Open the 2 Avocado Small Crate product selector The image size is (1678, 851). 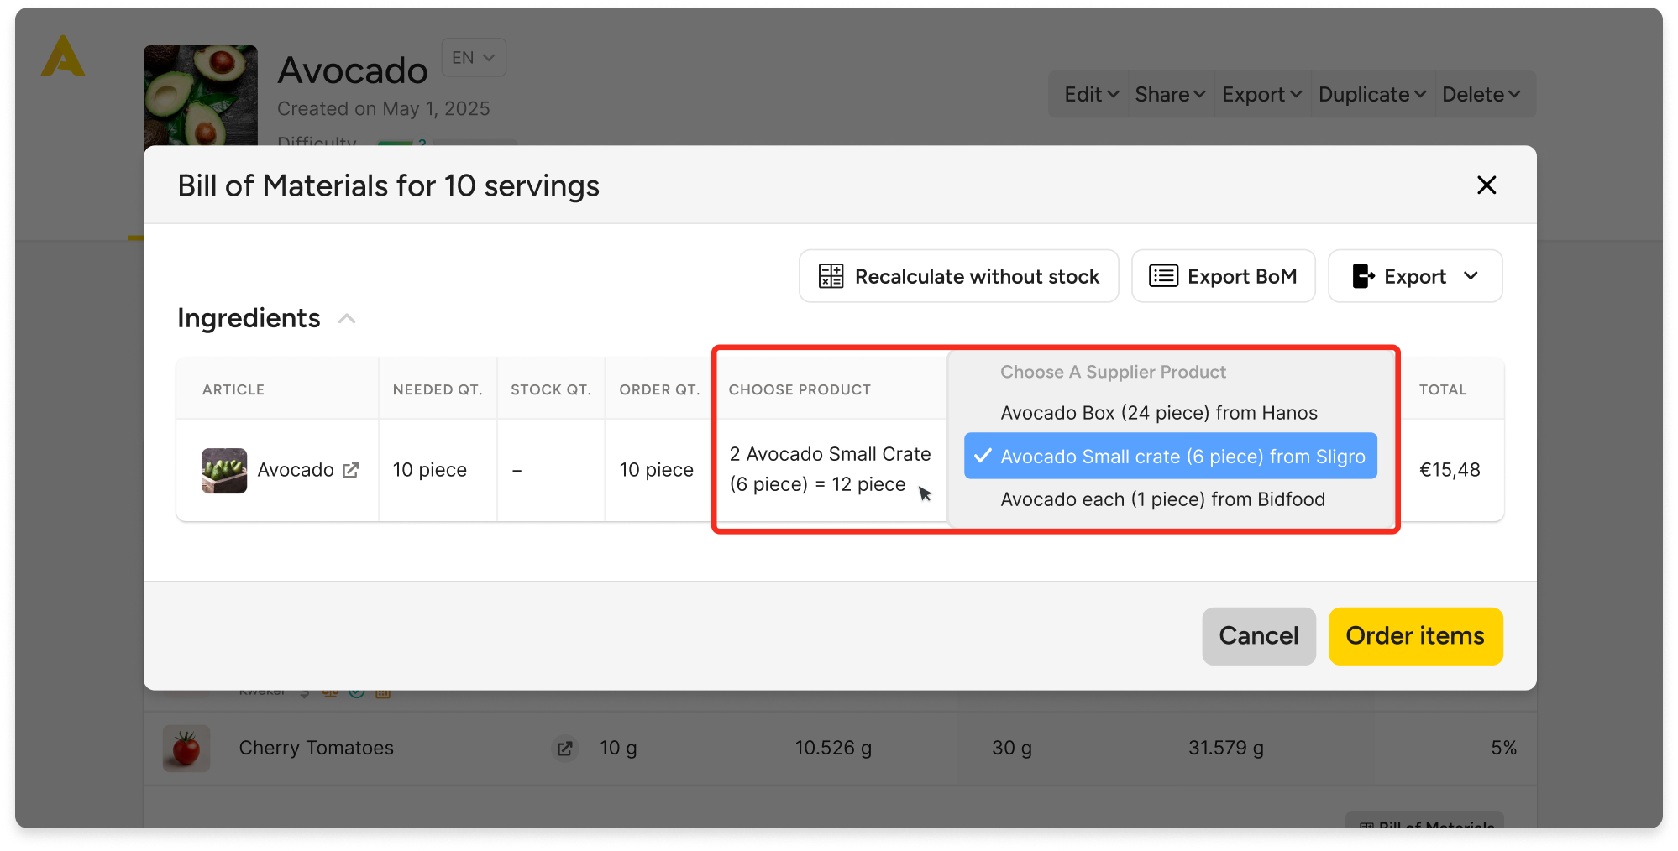click(x=830, y=469)
